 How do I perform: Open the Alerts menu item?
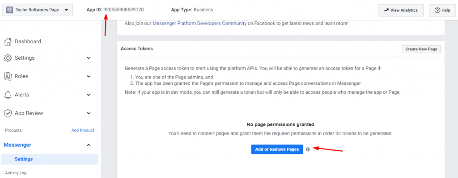[x=22, y=95]
